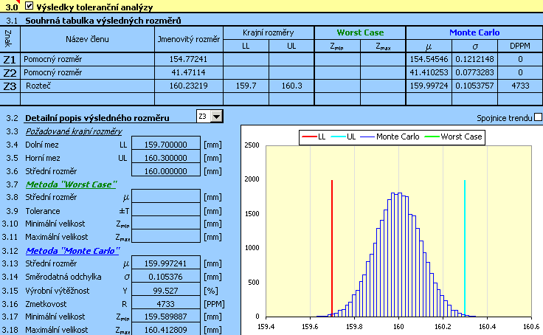This screenshot has width=543, height=335.
Task: Select the y-axis label 2500
Action: pyautogui.click(x=252, y=145)
